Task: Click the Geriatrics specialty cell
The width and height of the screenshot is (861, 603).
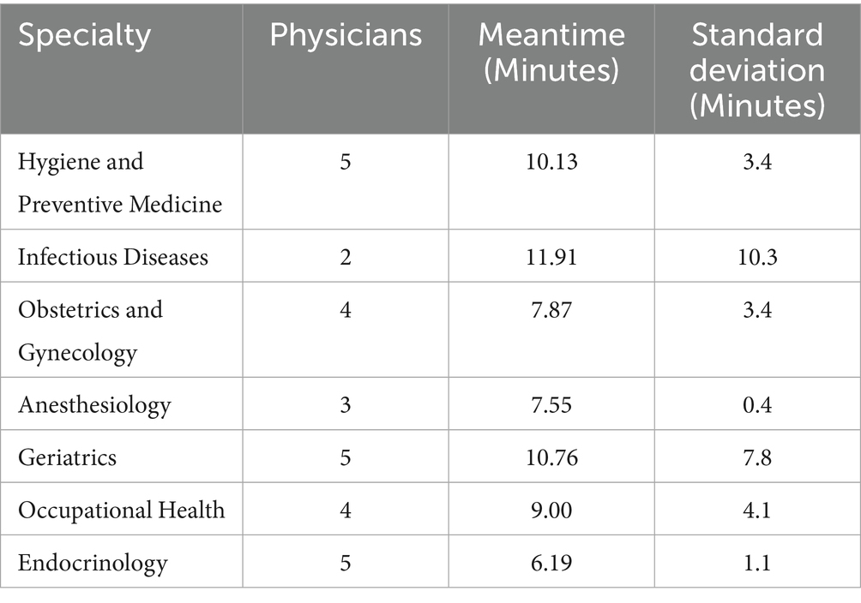Action: 67,457
